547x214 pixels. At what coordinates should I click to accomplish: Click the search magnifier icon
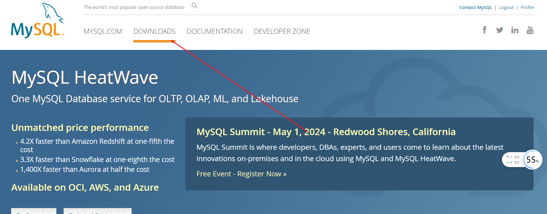point(194,6)
